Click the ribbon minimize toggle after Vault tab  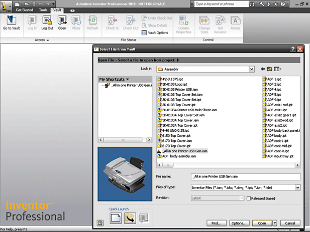tap(72, 11)
